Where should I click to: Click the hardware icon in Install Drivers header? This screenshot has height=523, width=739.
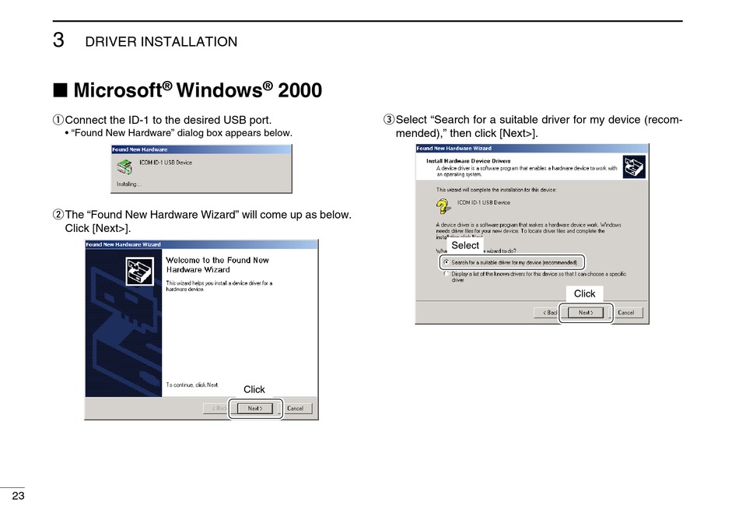click(634, 167)
